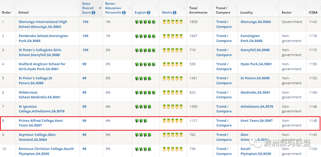Open St Peter's College link

[35, 81]
